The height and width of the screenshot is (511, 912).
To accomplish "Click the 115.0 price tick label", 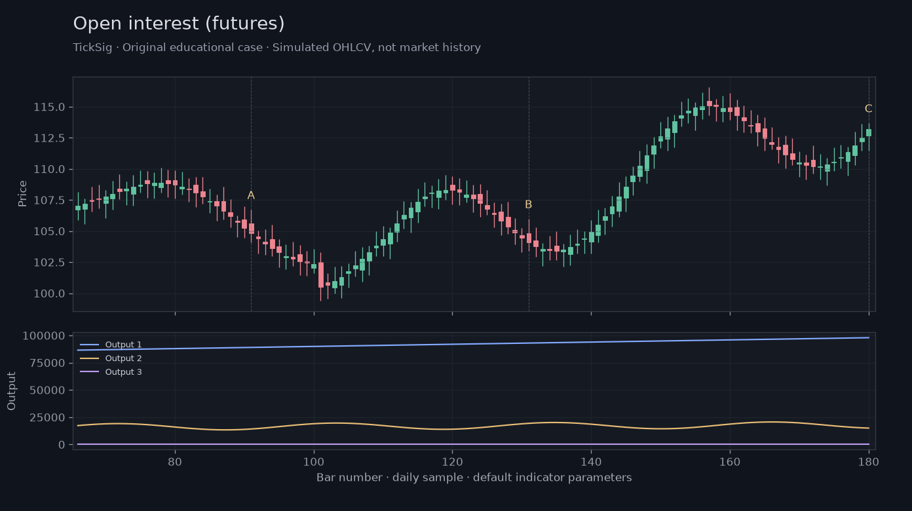I will click(49, 107).
